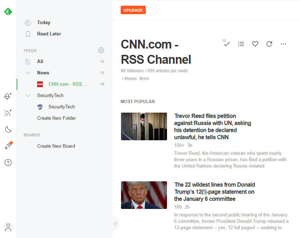Image resolution: width=299 pixels, height=238 pixels.
Task: Click the January 6 article summary text
Action: pyautogui.click(x=231, y=221)
